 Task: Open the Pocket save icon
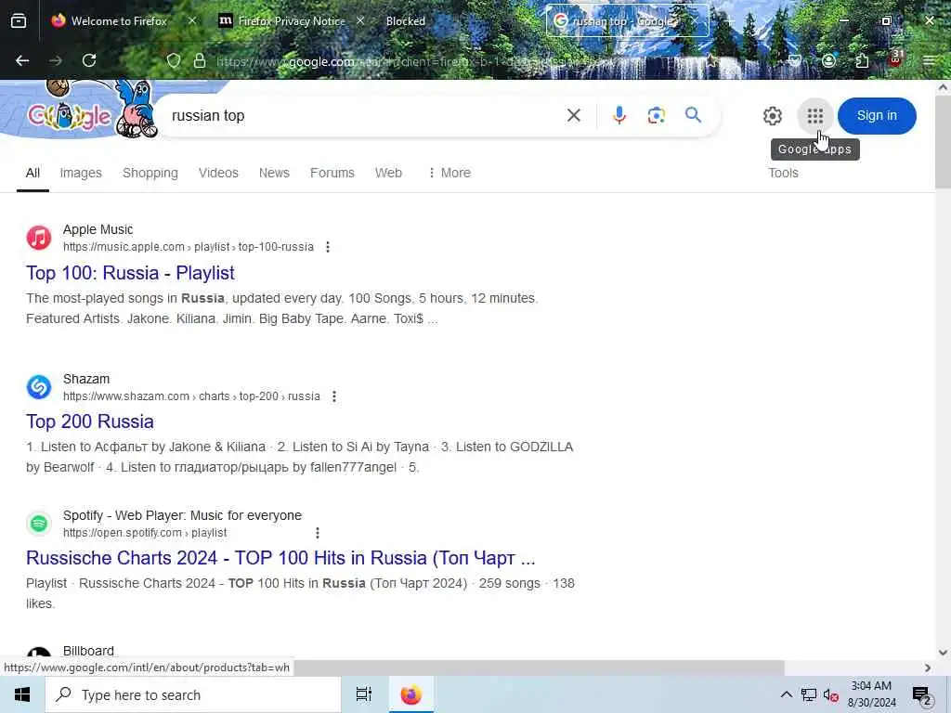click(795, 60)
